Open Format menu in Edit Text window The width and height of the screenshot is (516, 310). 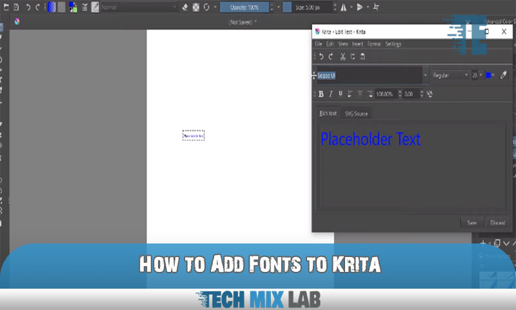pos(374,44)
